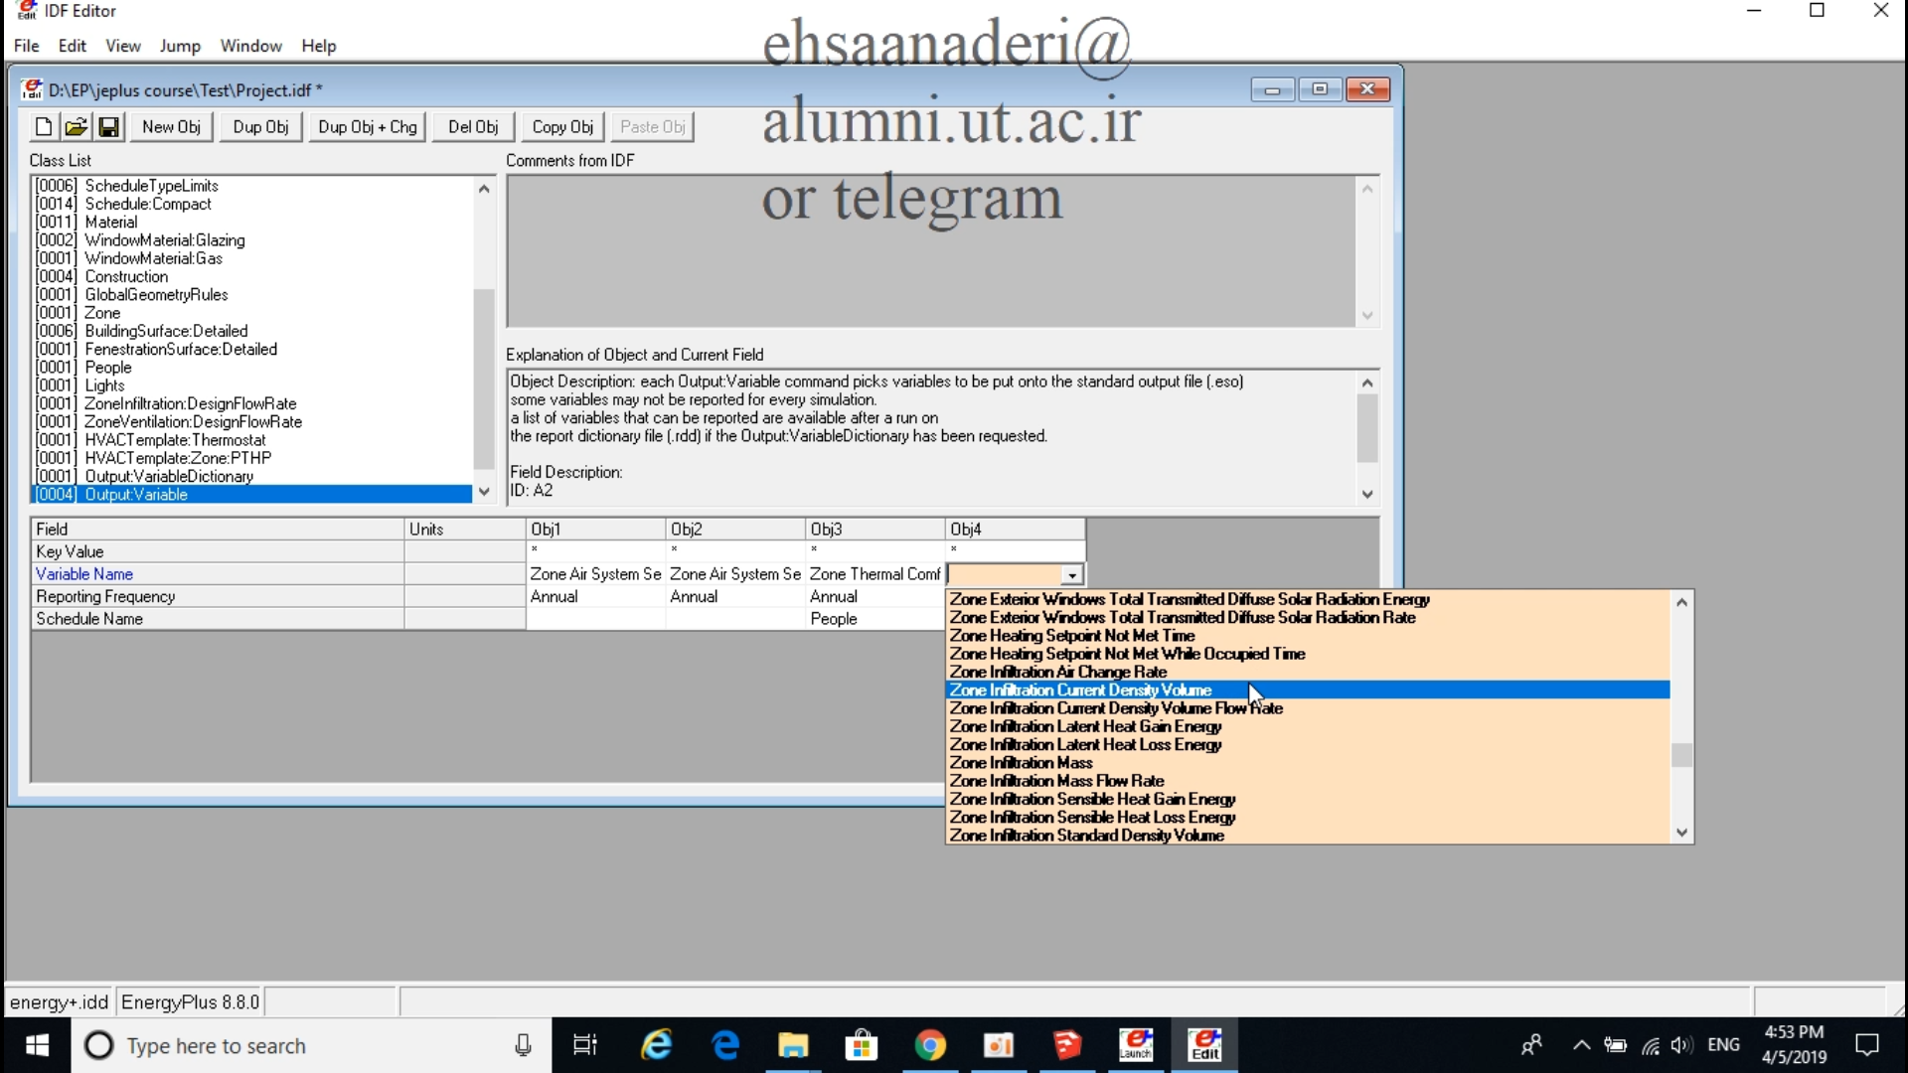Switch to IDF Editor taskbar icon
The height and width of the screenshot is (1073, 1908).
[x=1204, y=1045]
